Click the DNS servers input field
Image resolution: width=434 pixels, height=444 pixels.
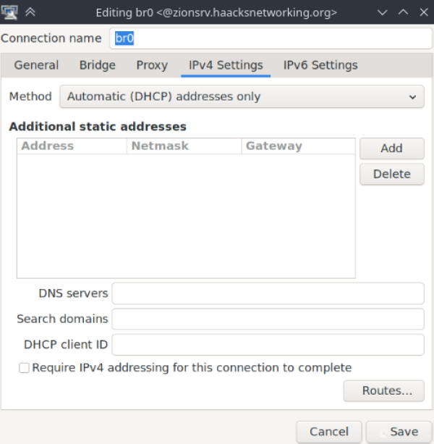point(268,293)
